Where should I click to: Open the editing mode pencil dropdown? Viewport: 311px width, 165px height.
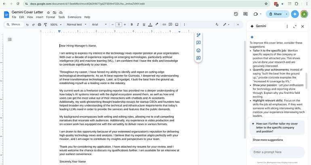click(226, 25)
